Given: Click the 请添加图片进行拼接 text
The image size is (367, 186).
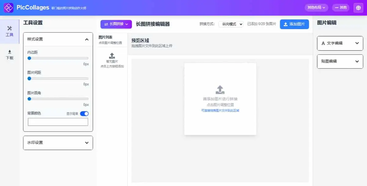Looking at the screenshot, I should 220,99.
